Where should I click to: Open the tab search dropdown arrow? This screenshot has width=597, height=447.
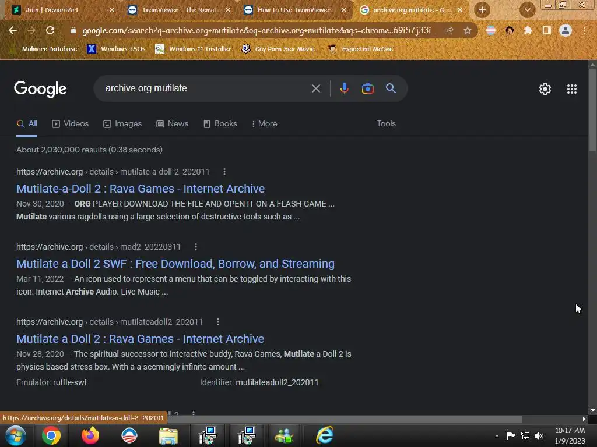[527, 10]
